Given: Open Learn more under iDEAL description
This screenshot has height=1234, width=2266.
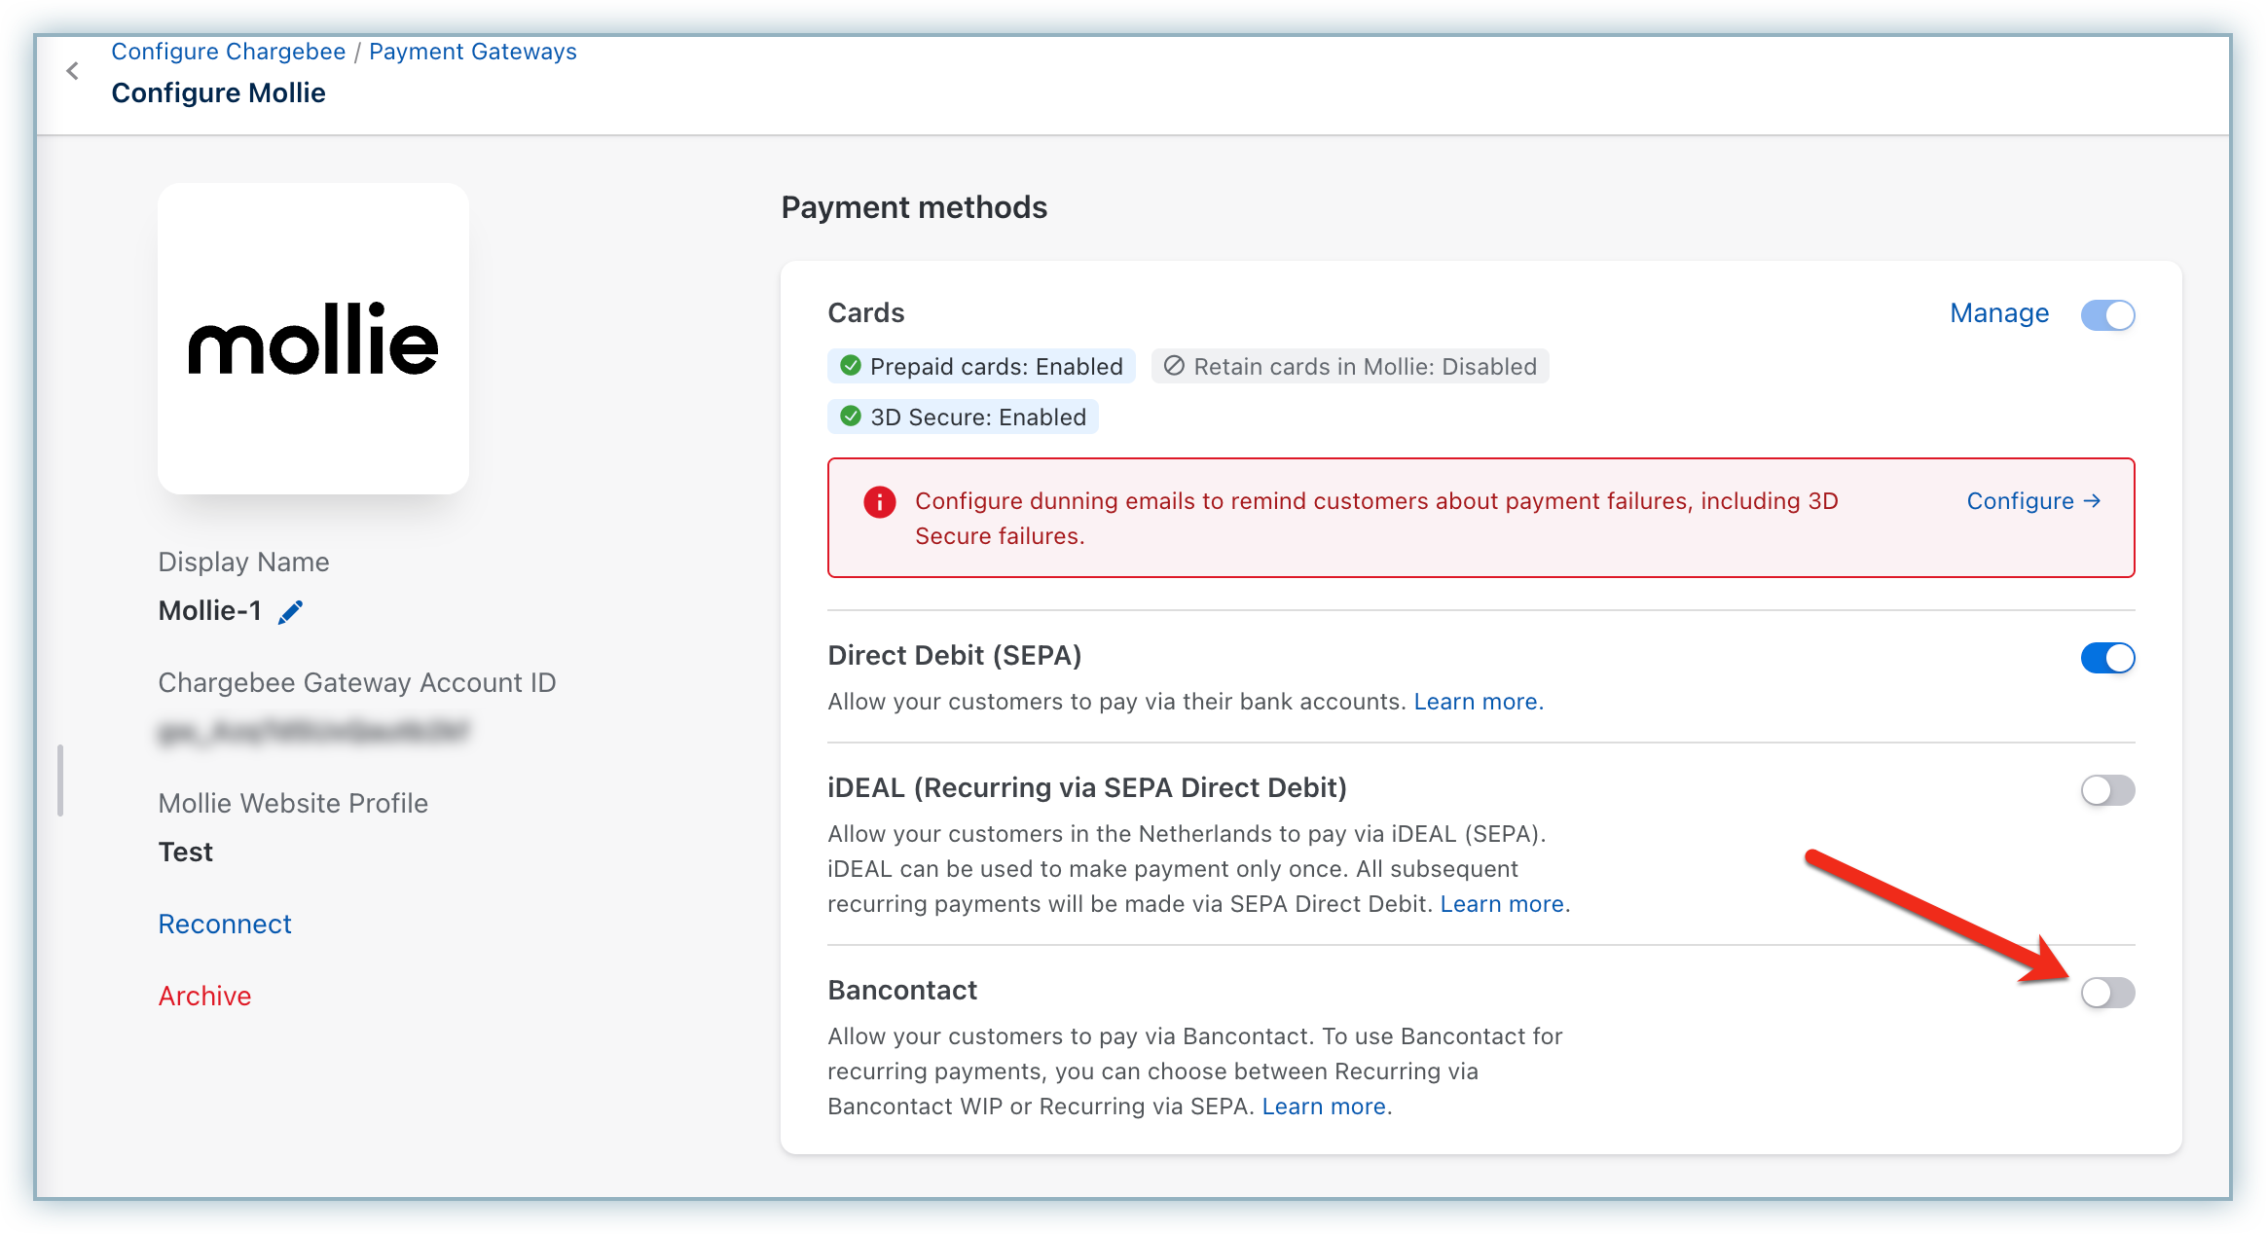Looking at the screenshot, I should pyautogui.click(x=1503, y=904).
